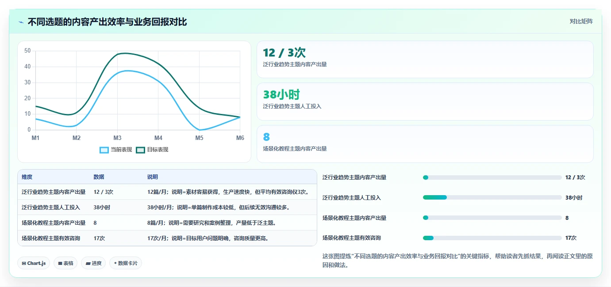
Task: Click the summary paragraph starting 这张图提炼
Action: point(458,261)
